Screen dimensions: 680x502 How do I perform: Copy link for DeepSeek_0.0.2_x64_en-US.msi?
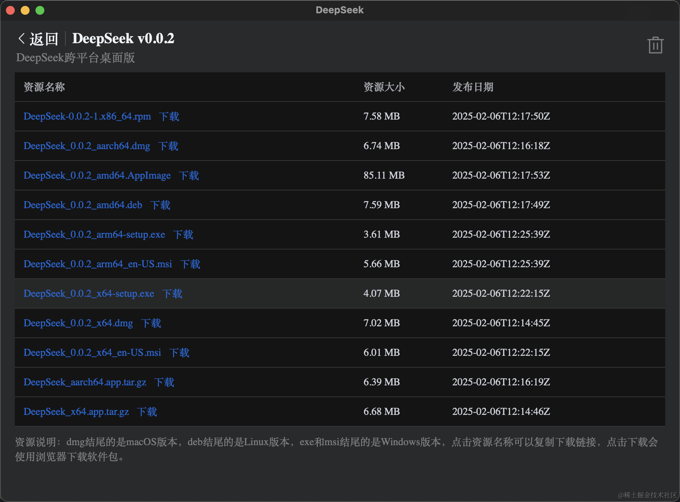pos(92,353)
